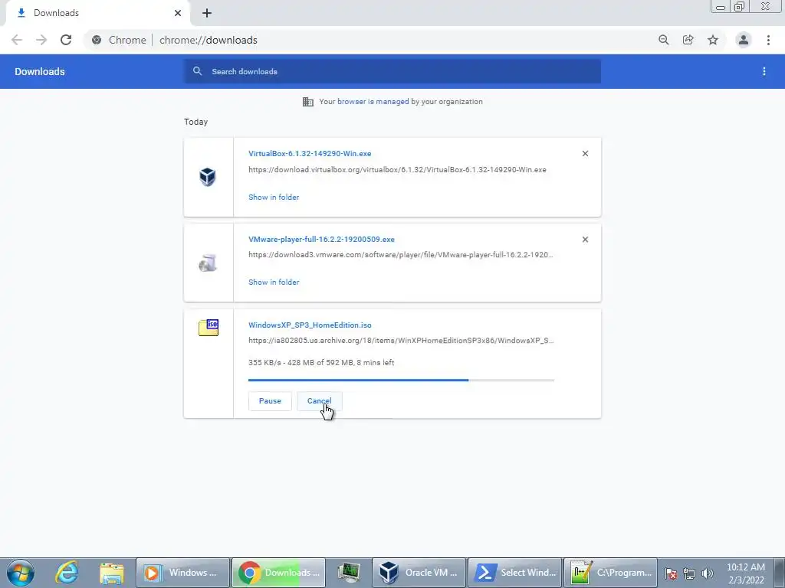Click the volume speaker tray icon
The image size is (785, 588).
(x=707, y=573)
